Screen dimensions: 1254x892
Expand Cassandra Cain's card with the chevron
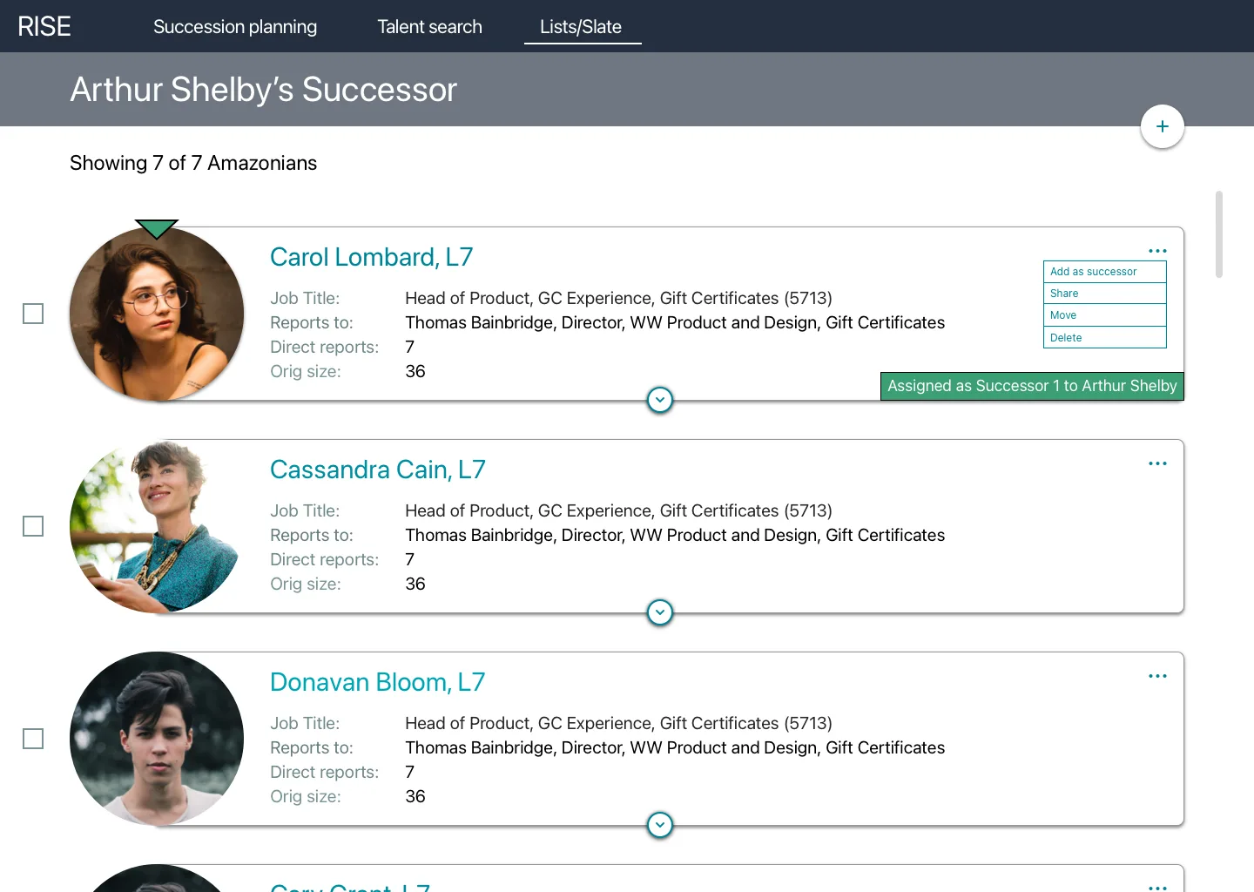pyautogui.click(x=660, y=612)
